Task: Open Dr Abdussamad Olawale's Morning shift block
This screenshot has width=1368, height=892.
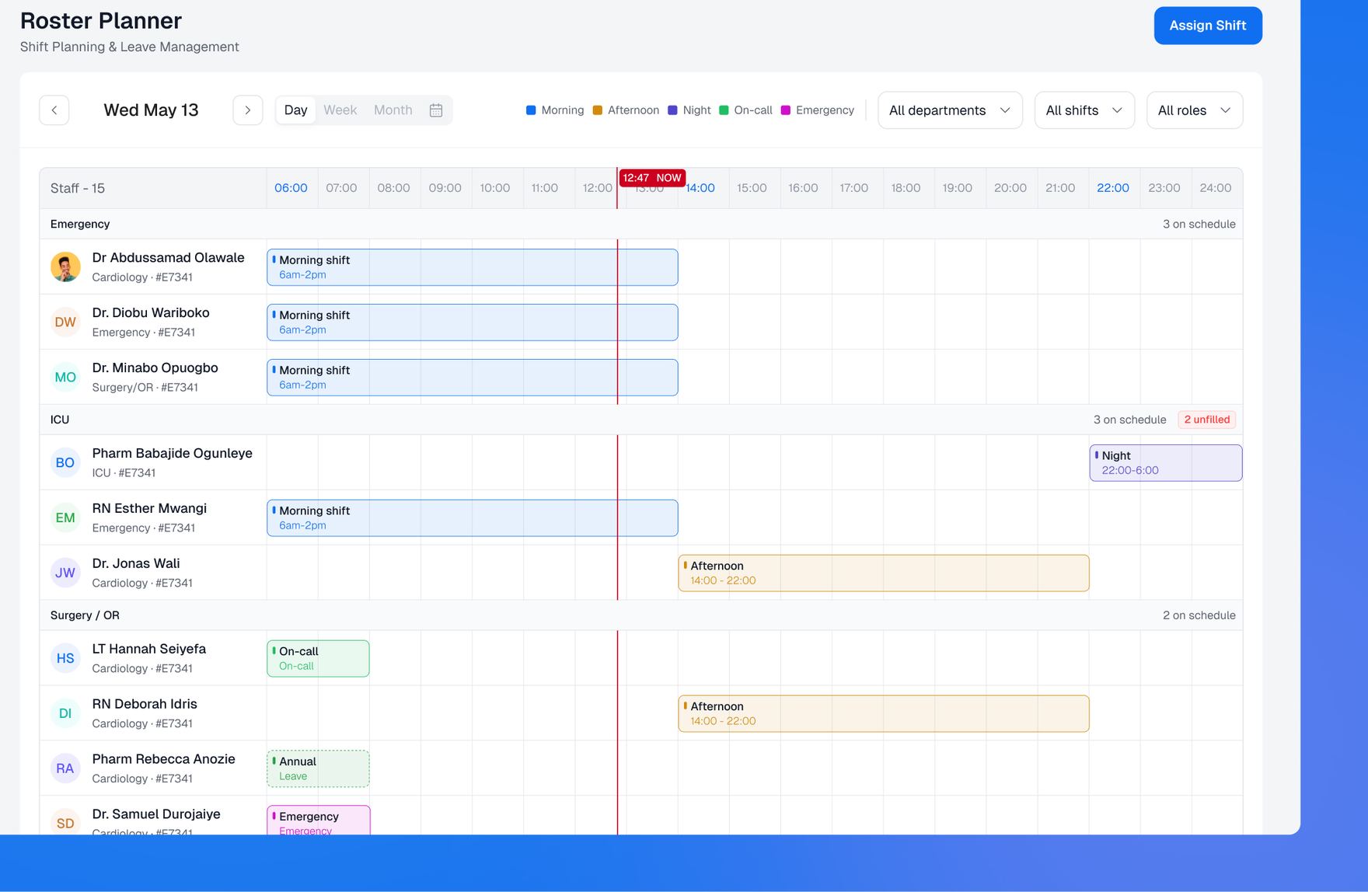Action: 473,267
